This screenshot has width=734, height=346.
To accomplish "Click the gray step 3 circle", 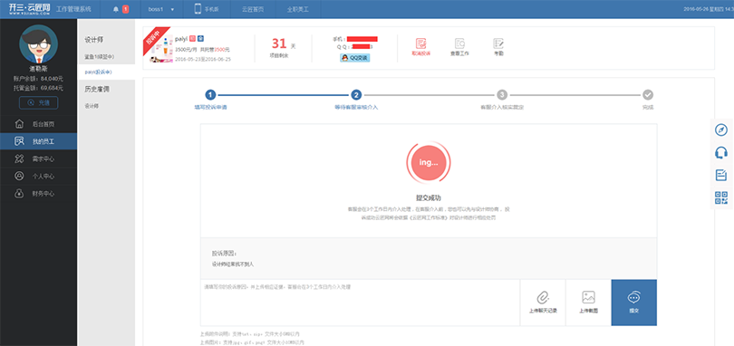I will (x=502, y=95).
